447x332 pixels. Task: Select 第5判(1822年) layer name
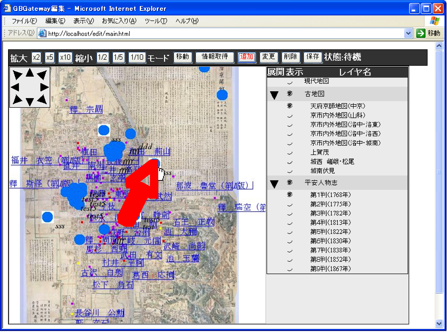click(x=330, y=232)
